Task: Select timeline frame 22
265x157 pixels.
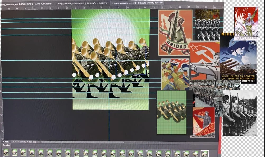Action: (195, 154)
